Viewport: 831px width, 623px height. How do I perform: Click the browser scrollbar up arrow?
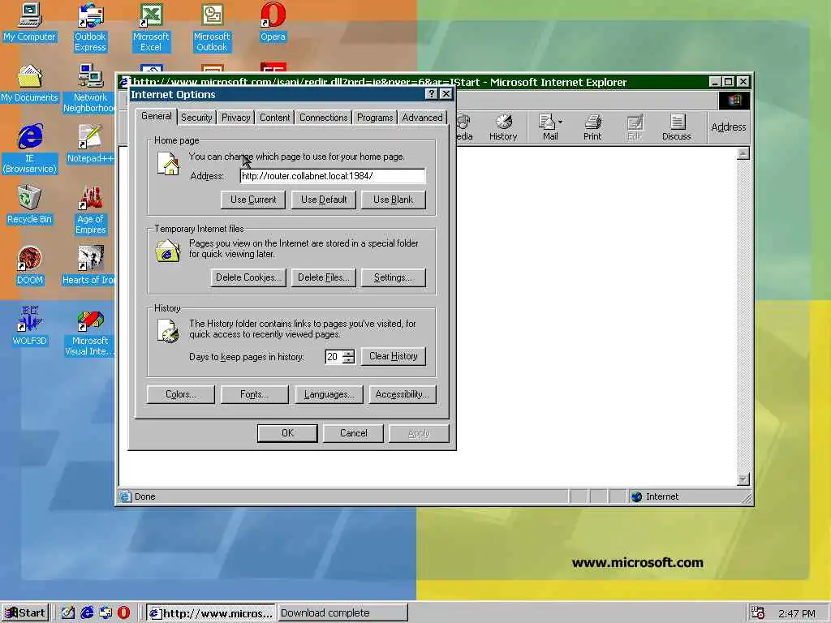pyautogui.click(x=743, y=153)
